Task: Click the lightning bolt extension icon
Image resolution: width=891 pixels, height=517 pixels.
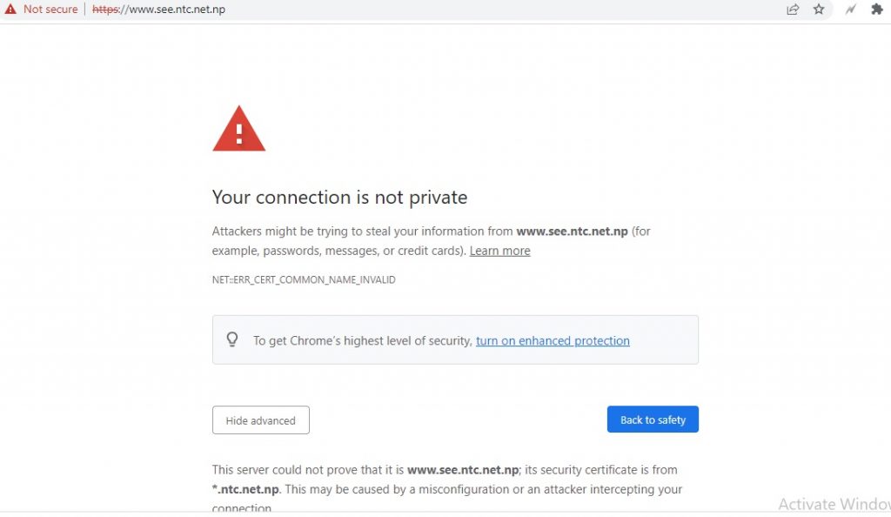Action: pyautogui.click(x=851, y=9)
